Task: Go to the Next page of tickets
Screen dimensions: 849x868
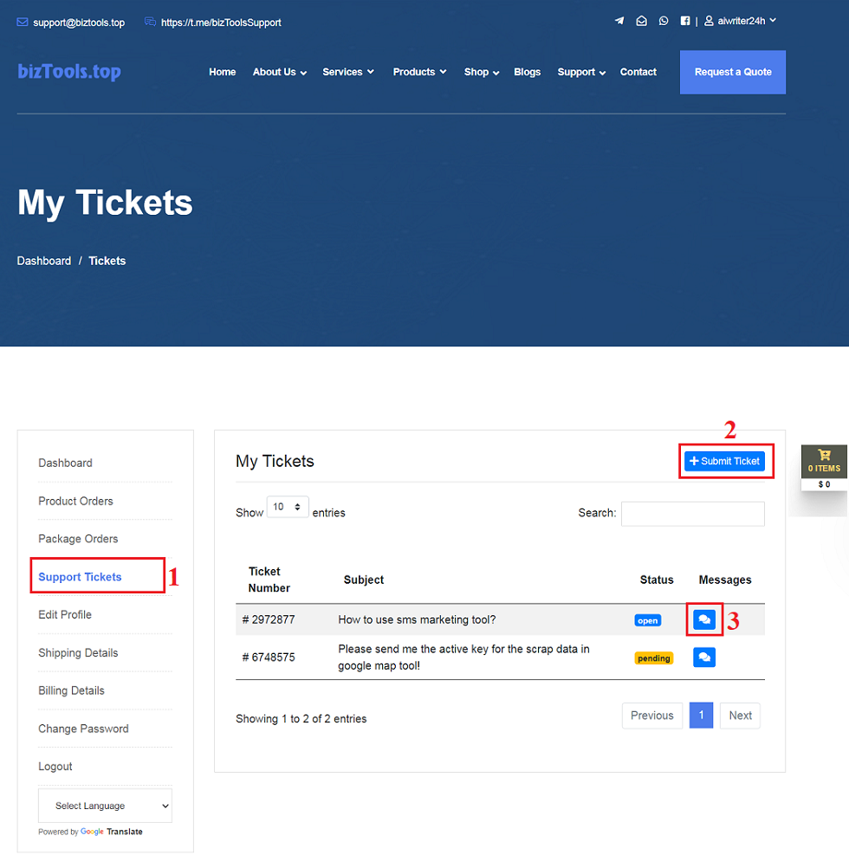Action: [x=740, y=716]
